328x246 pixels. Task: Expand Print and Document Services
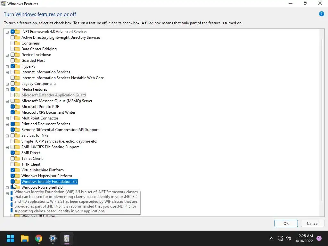coord(7,124)
